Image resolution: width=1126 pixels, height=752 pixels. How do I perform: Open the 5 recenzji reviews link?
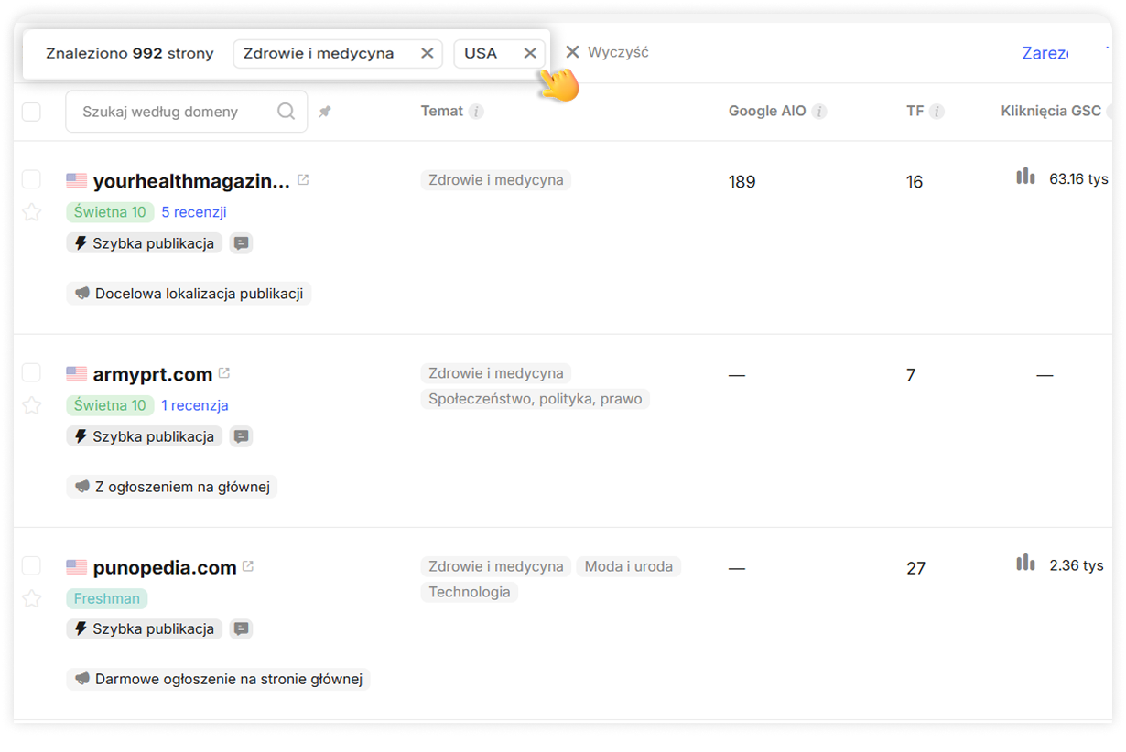194,212
